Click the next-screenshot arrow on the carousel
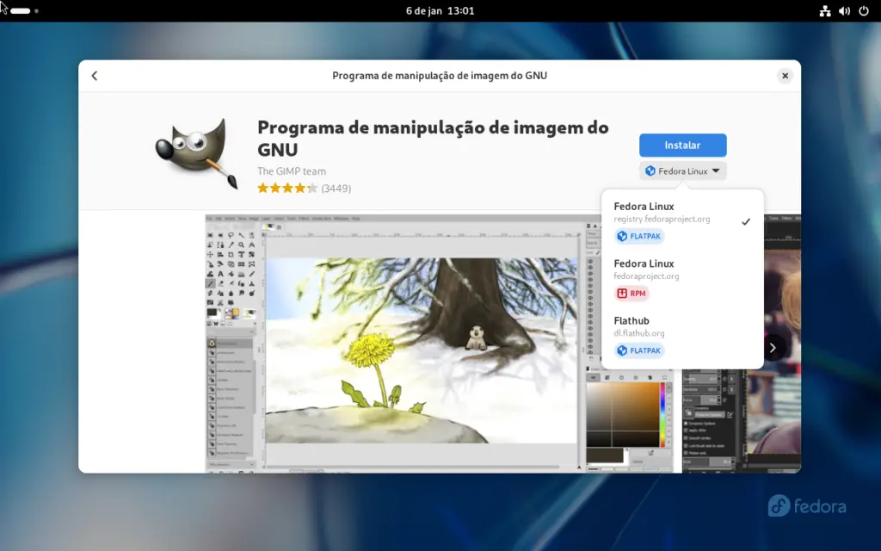The image size is (881, 551). pyautogui.click(x=772, y=347)
